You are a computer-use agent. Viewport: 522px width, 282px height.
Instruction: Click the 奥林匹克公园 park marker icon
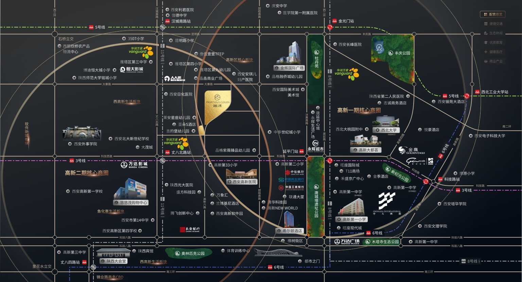pos(177,254)
